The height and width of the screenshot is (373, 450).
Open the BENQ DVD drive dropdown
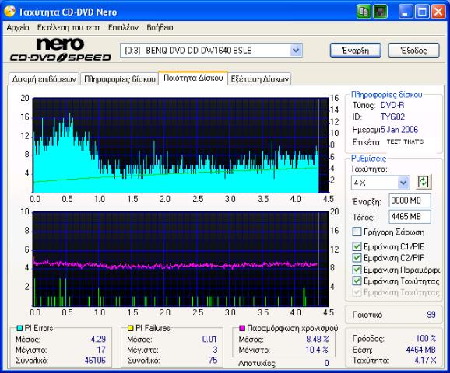click(296, 51)
